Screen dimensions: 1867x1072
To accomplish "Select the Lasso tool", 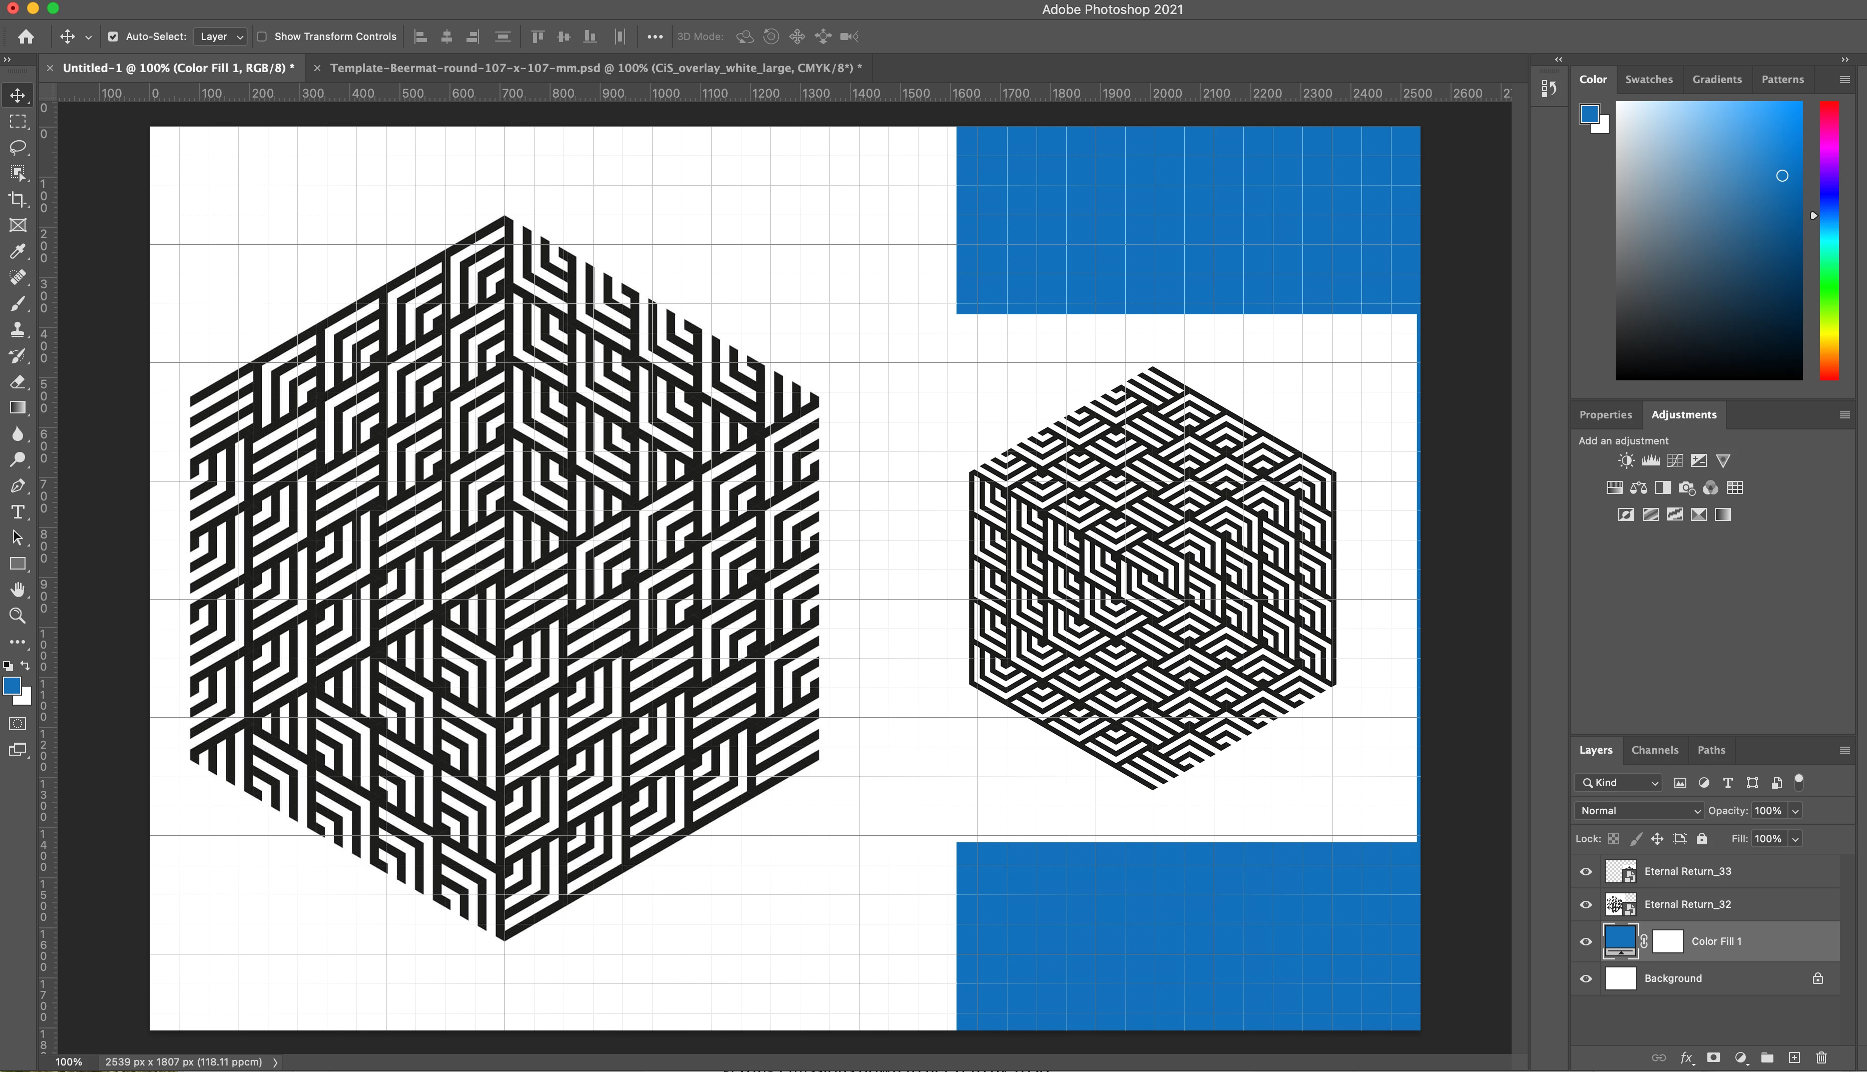I will pyautogui.click(x=18, y=147).
